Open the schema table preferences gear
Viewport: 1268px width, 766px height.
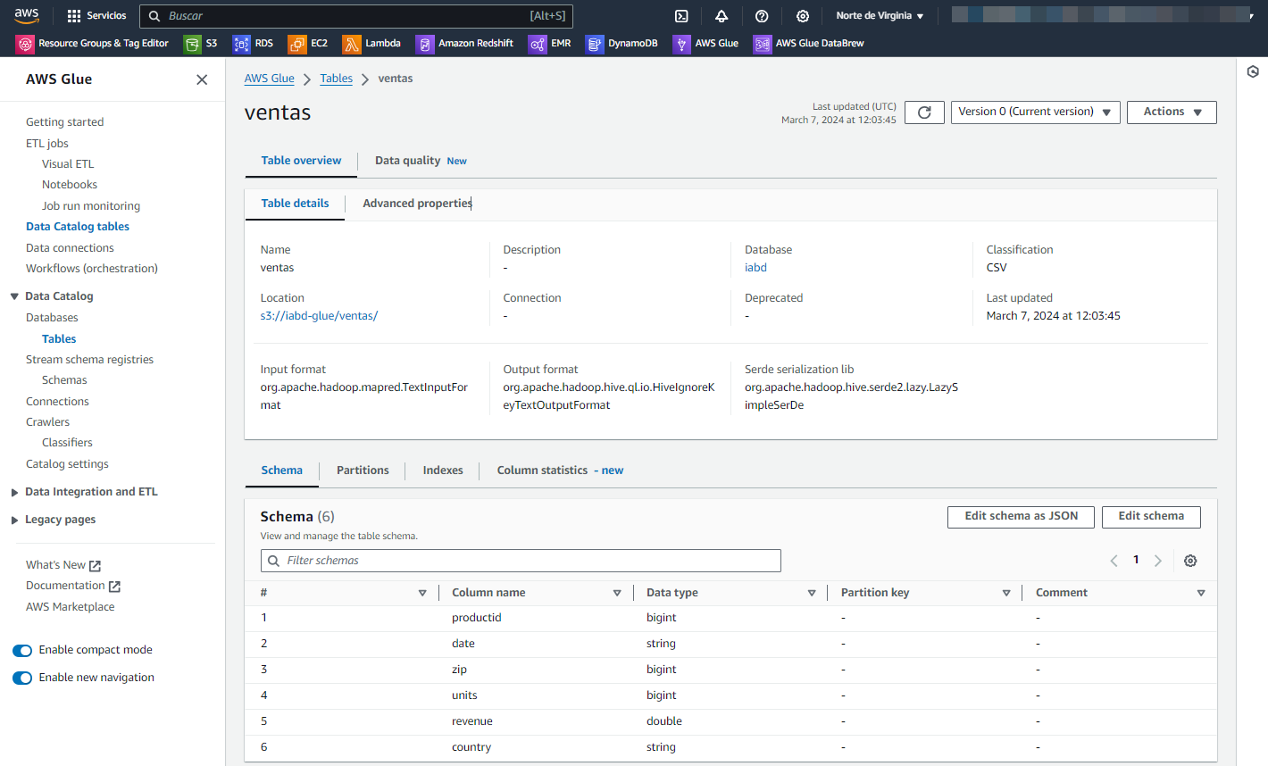pyautogui.click(x=1190, y=561)
